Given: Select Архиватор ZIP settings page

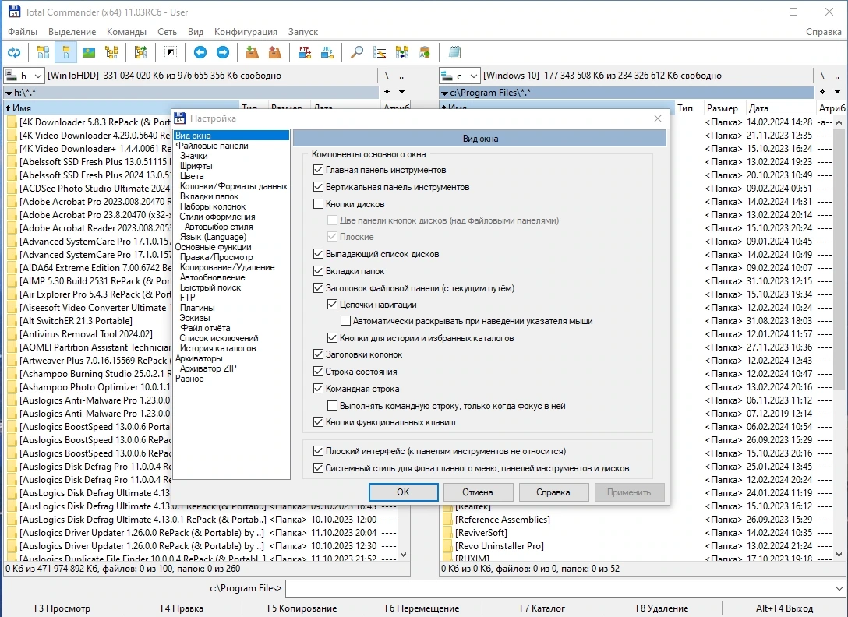Looking at the screenshot, I should [208, 368].
